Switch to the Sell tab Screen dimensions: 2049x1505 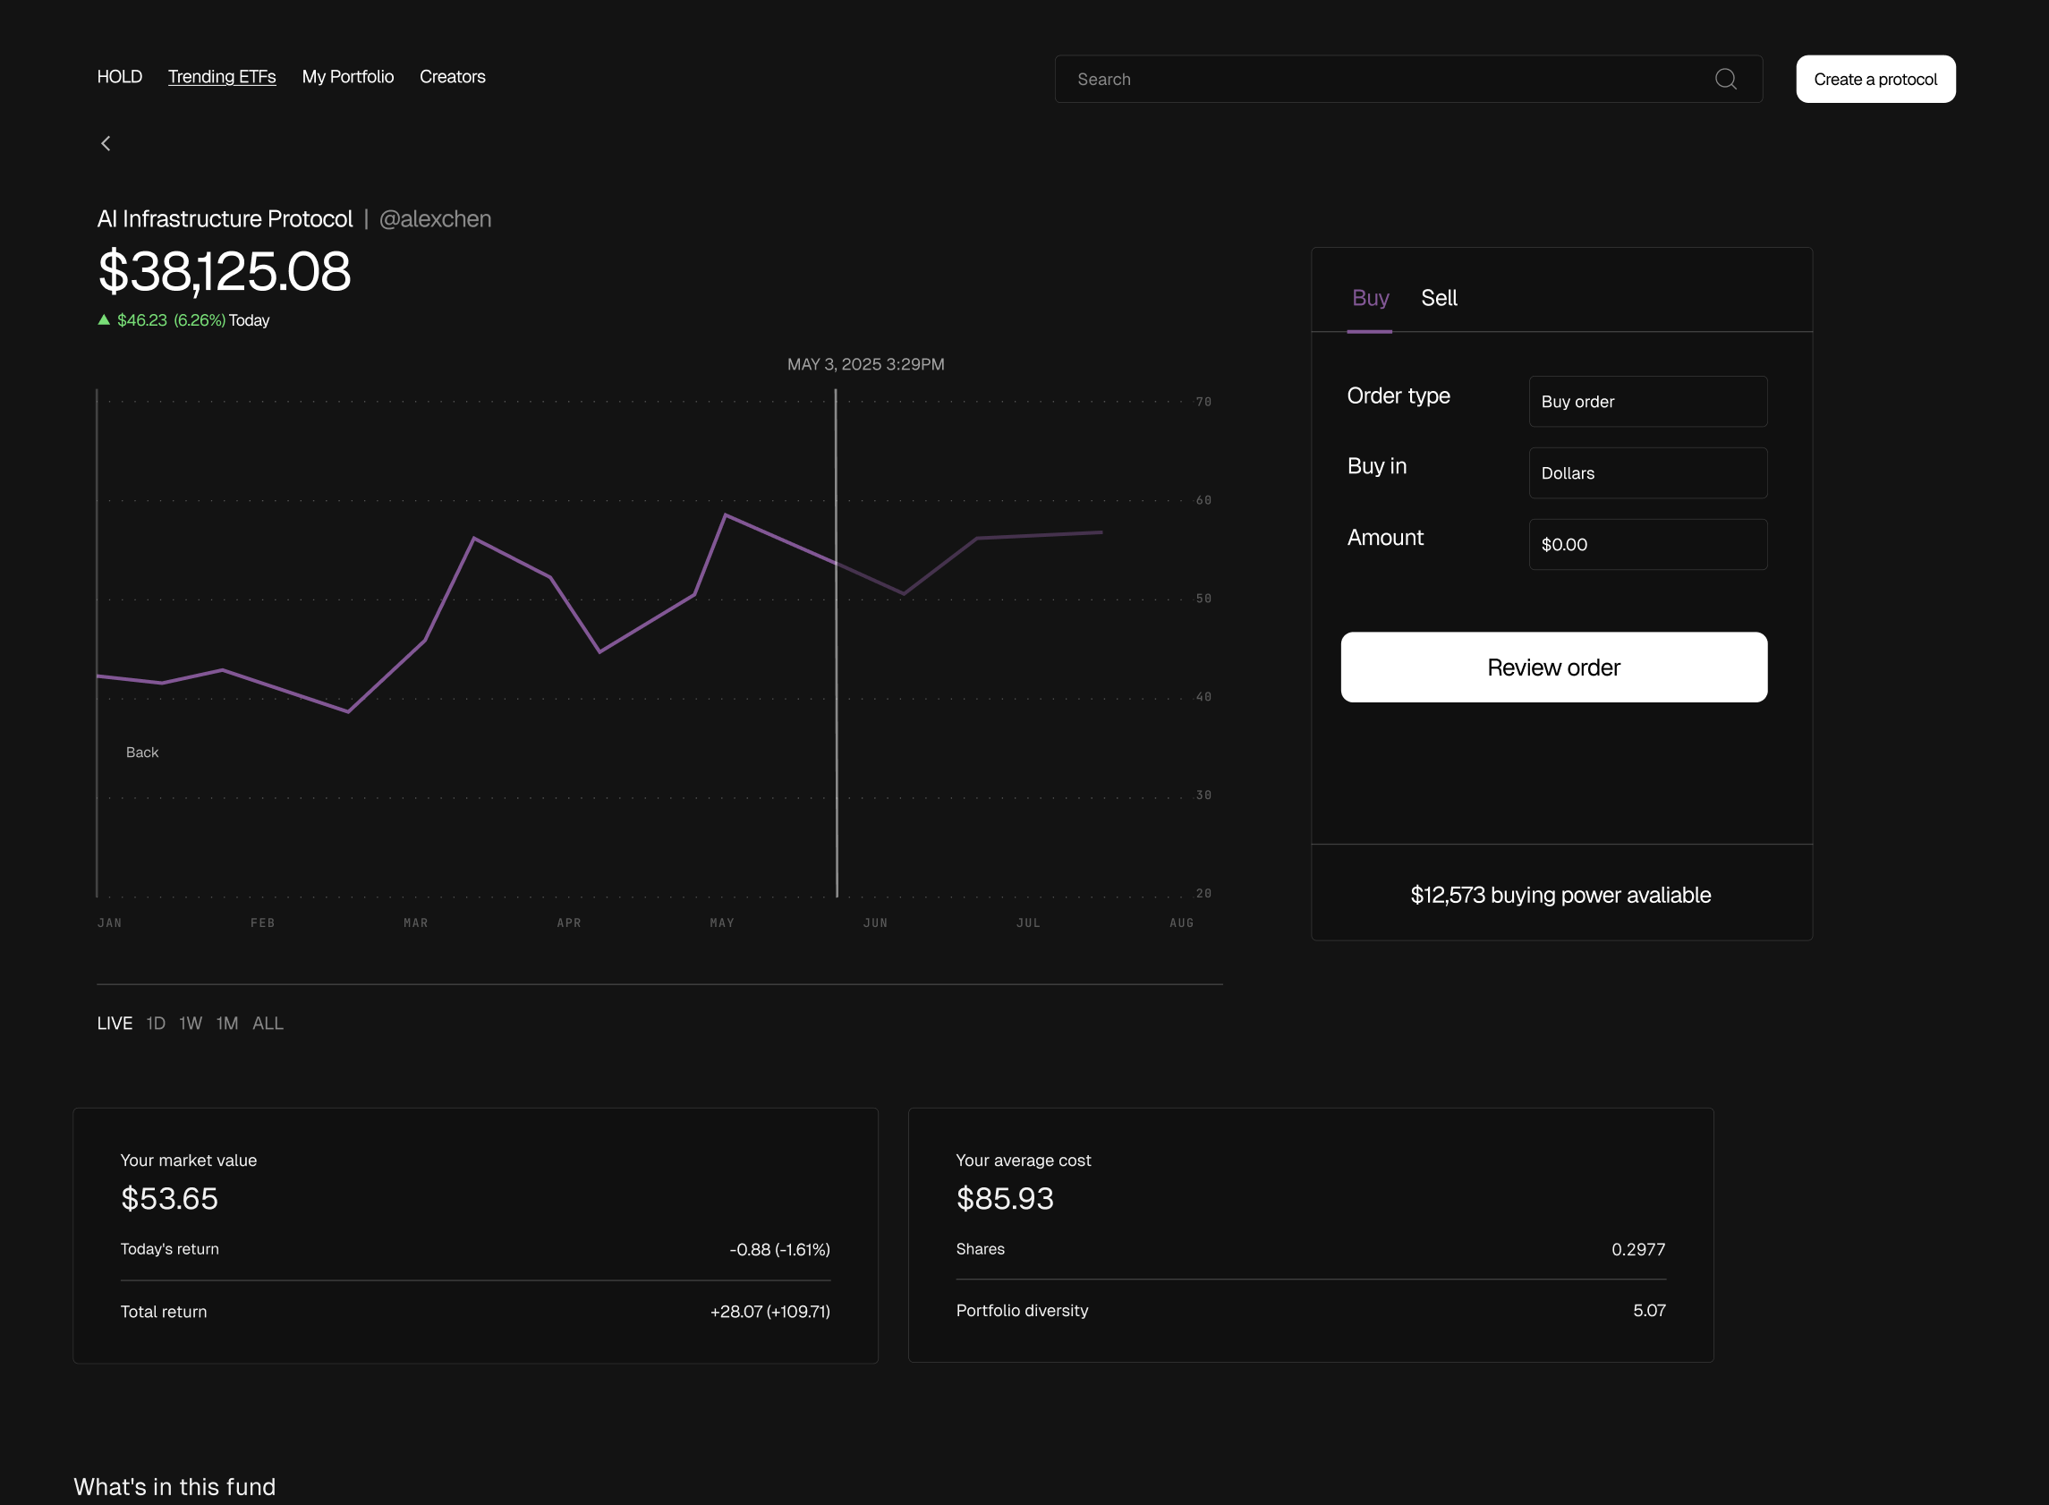[1439, 298]
